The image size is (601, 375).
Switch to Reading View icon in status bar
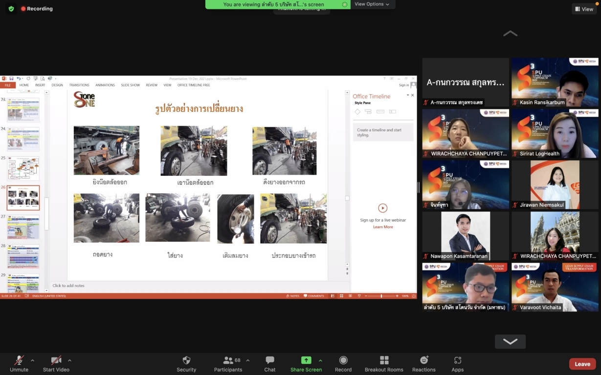pos(349,296)
